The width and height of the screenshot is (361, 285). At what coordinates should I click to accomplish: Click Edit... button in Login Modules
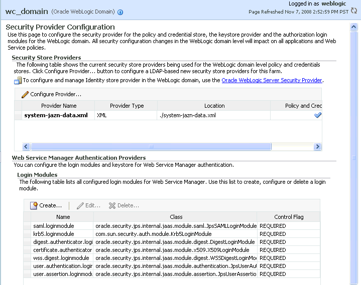89,205
